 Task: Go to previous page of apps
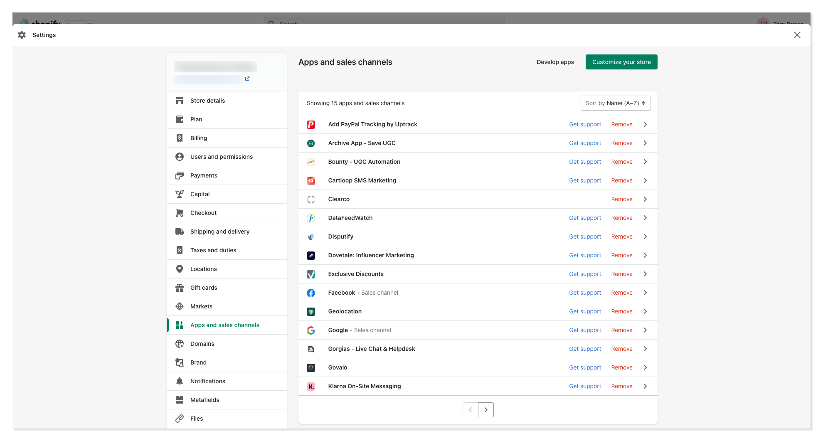(470, 410)
